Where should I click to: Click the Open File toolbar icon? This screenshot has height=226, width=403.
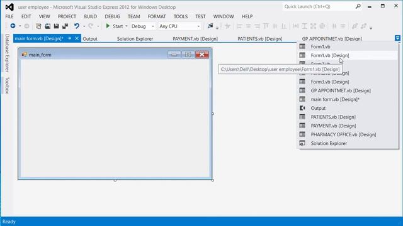coord(48,26)
